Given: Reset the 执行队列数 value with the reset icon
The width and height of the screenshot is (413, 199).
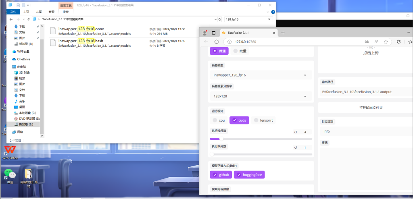Looking at the screenshot, I should point(296,147).
